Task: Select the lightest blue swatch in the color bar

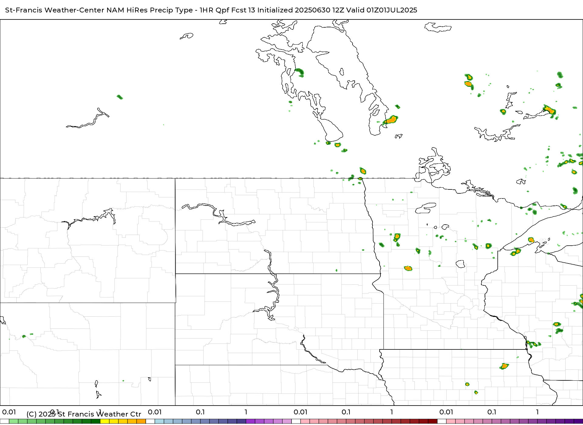Action: [159, 421]
